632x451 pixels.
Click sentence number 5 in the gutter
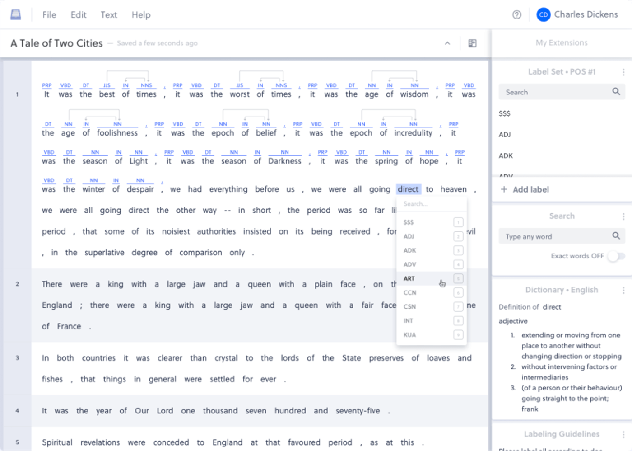(x=17, y=442)
